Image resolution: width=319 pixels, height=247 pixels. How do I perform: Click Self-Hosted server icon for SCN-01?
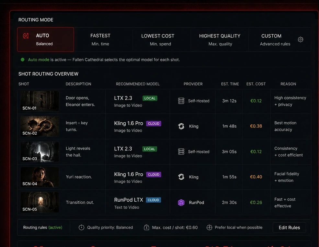coord(181,101)
